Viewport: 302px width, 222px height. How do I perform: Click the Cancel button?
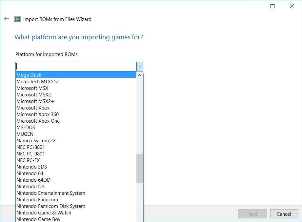[x=284, y=214]
